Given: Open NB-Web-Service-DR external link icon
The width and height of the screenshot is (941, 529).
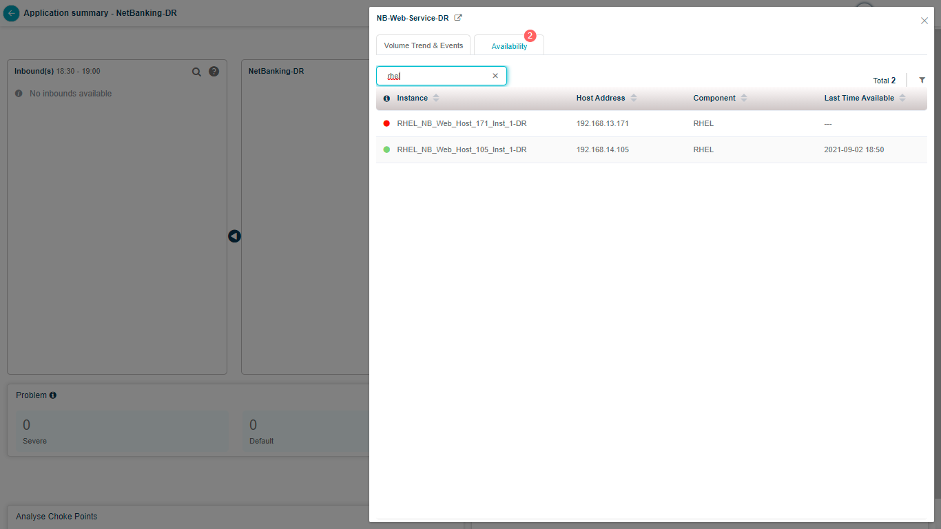Looking at the screenshot, I should point(458,18).
